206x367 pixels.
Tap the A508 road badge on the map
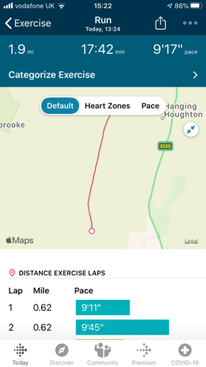coord(165,146)
